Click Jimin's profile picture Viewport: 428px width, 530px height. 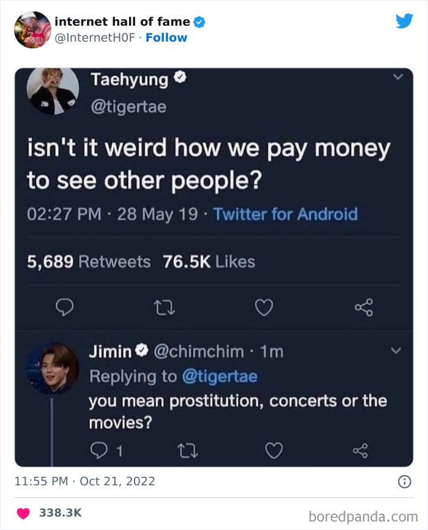tap(54, 367)
